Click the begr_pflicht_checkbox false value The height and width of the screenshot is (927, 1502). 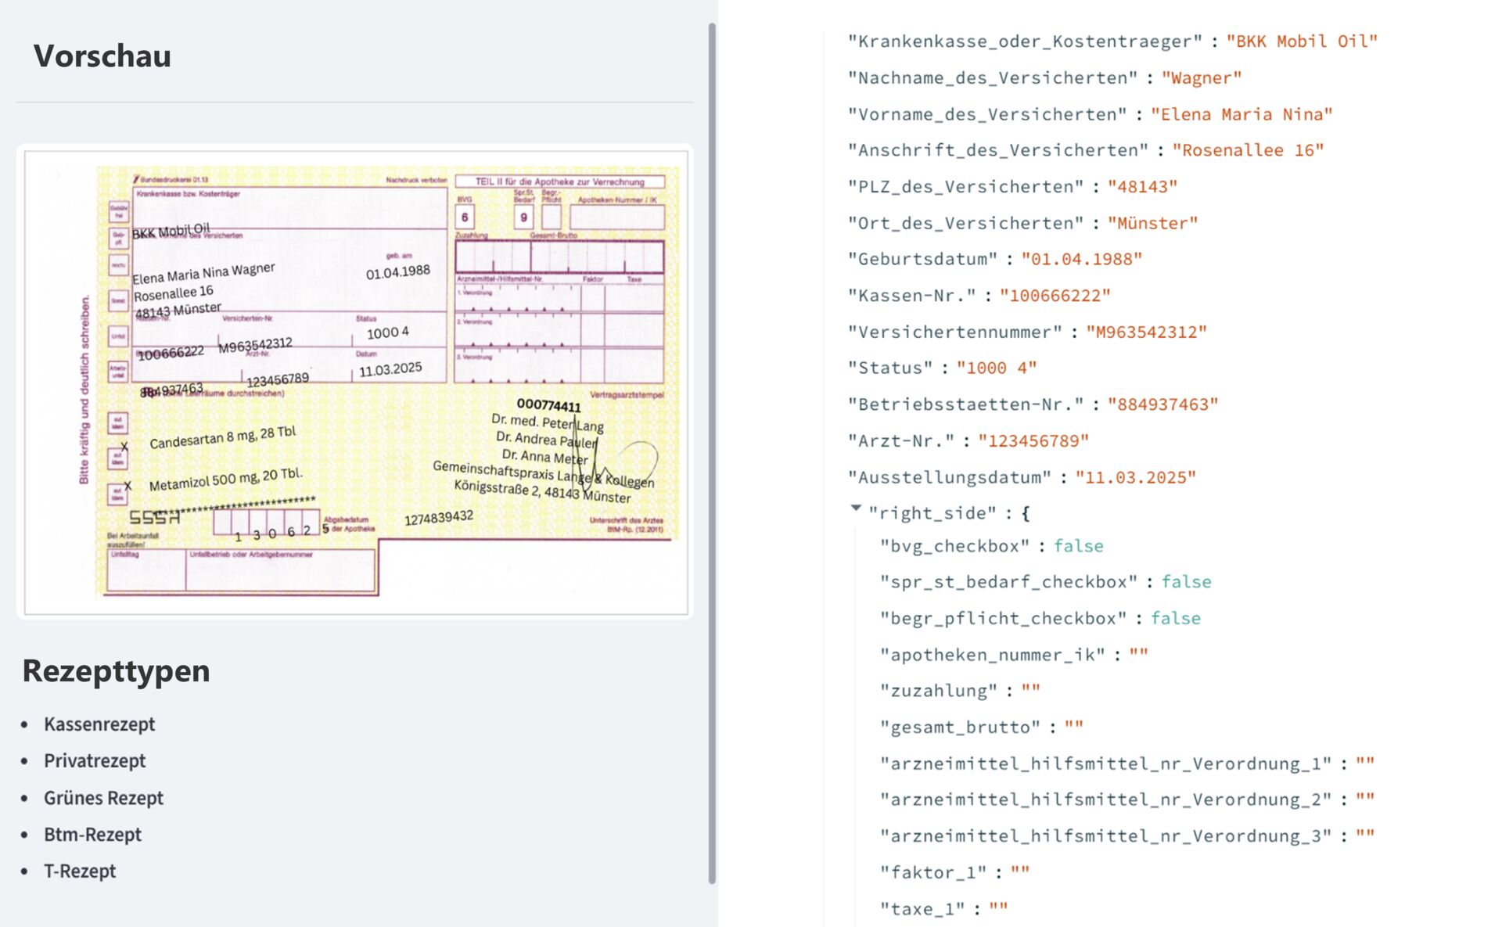pos(1175,619)
